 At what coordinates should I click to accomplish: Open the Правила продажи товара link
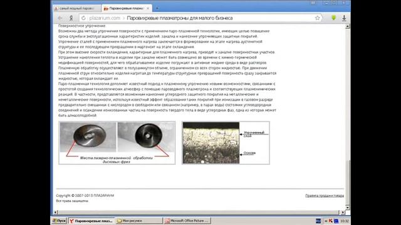325,196
